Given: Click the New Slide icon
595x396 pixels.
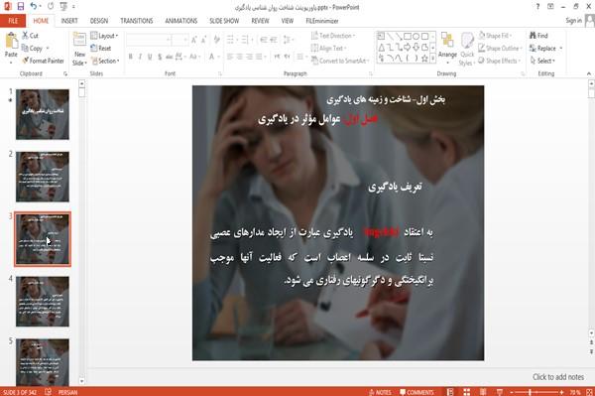Looking at the screenshot, I should (x=79, y=49).
